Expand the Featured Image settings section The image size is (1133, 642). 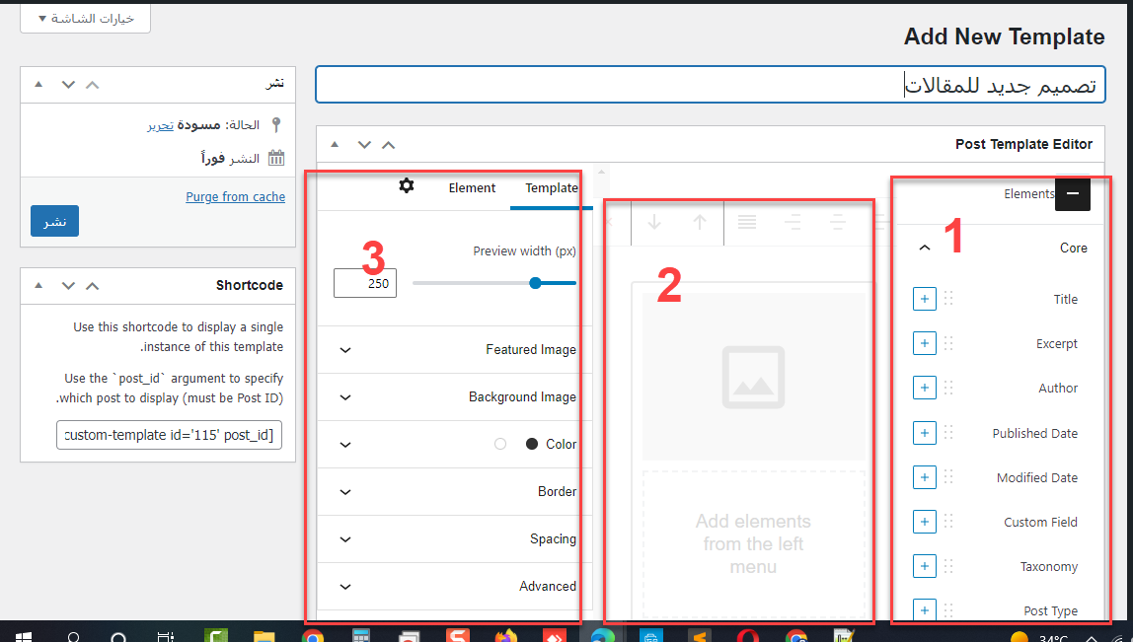pos(345,349)
